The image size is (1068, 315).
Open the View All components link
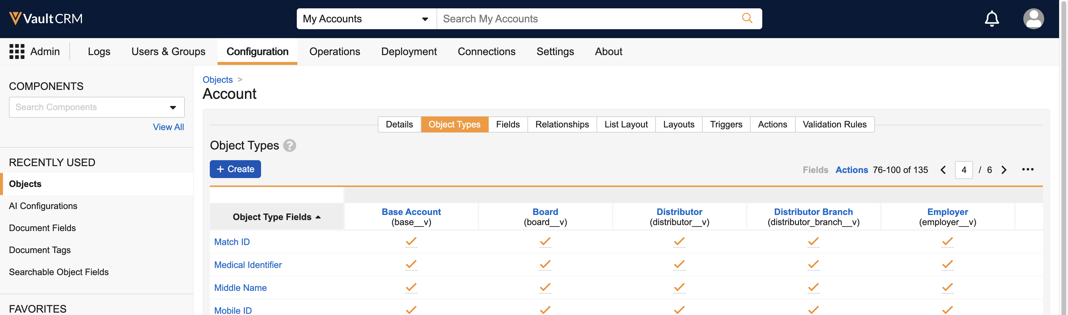coord(168,127)
